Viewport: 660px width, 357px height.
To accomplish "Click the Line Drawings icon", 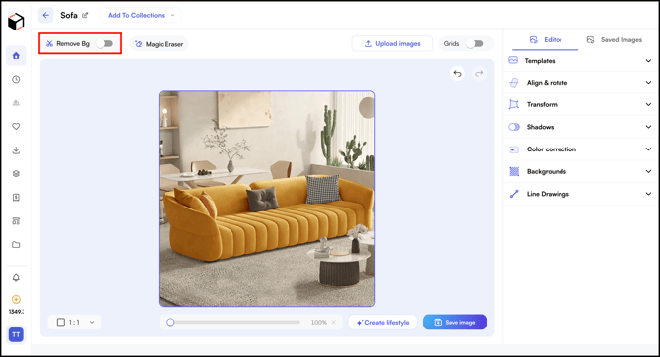I will click(x=514, y=194).
